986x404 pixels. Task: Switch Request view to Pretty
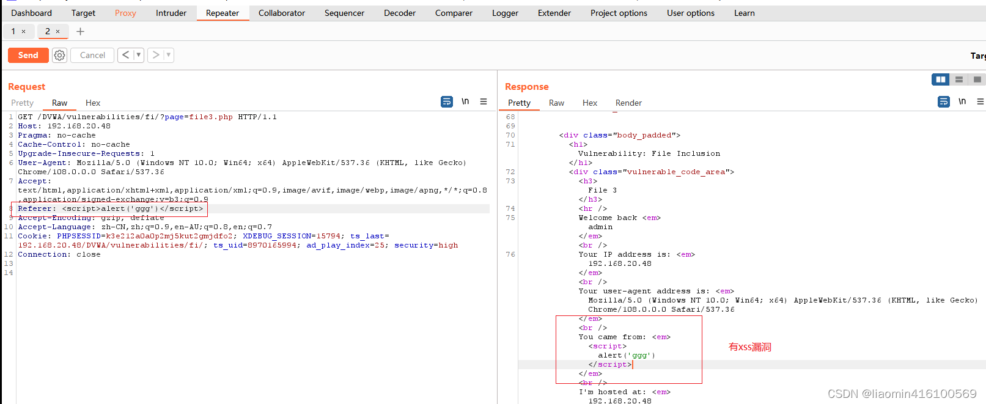coord(23,103)
